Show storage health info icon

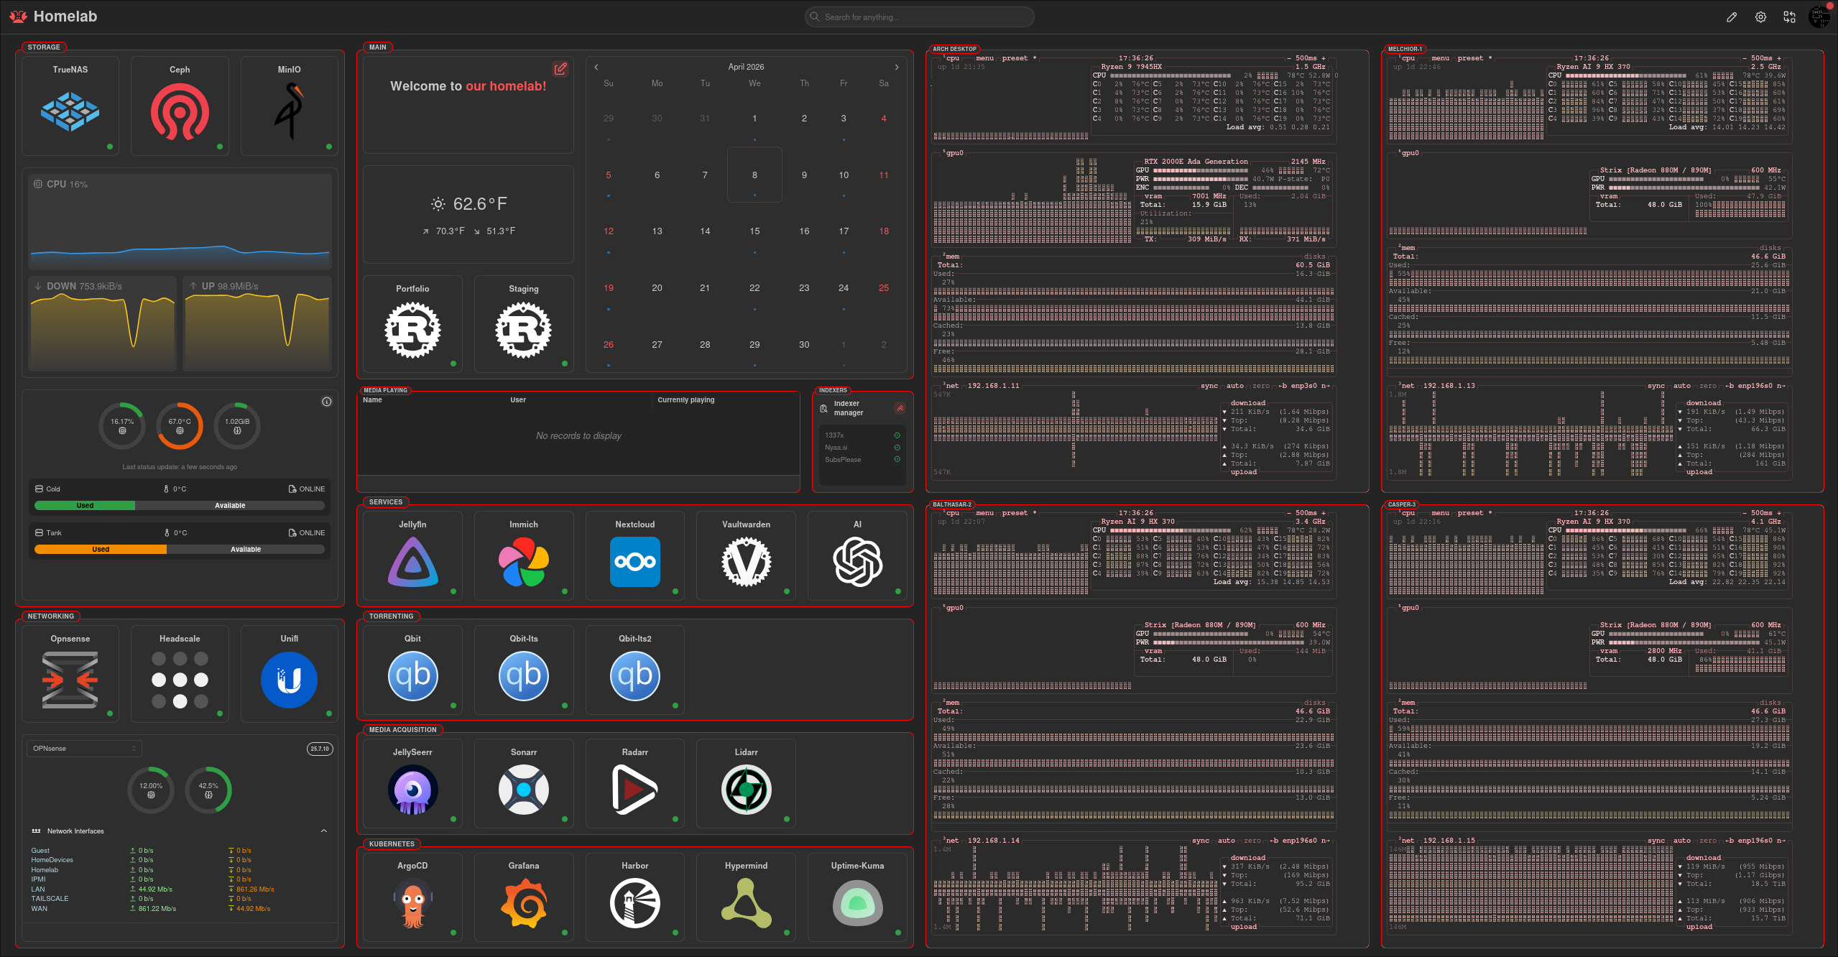pos(327,402)
